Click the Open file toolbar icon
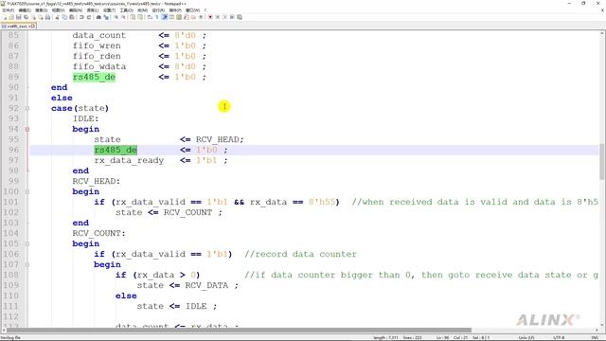 click(x=11, y=17)
